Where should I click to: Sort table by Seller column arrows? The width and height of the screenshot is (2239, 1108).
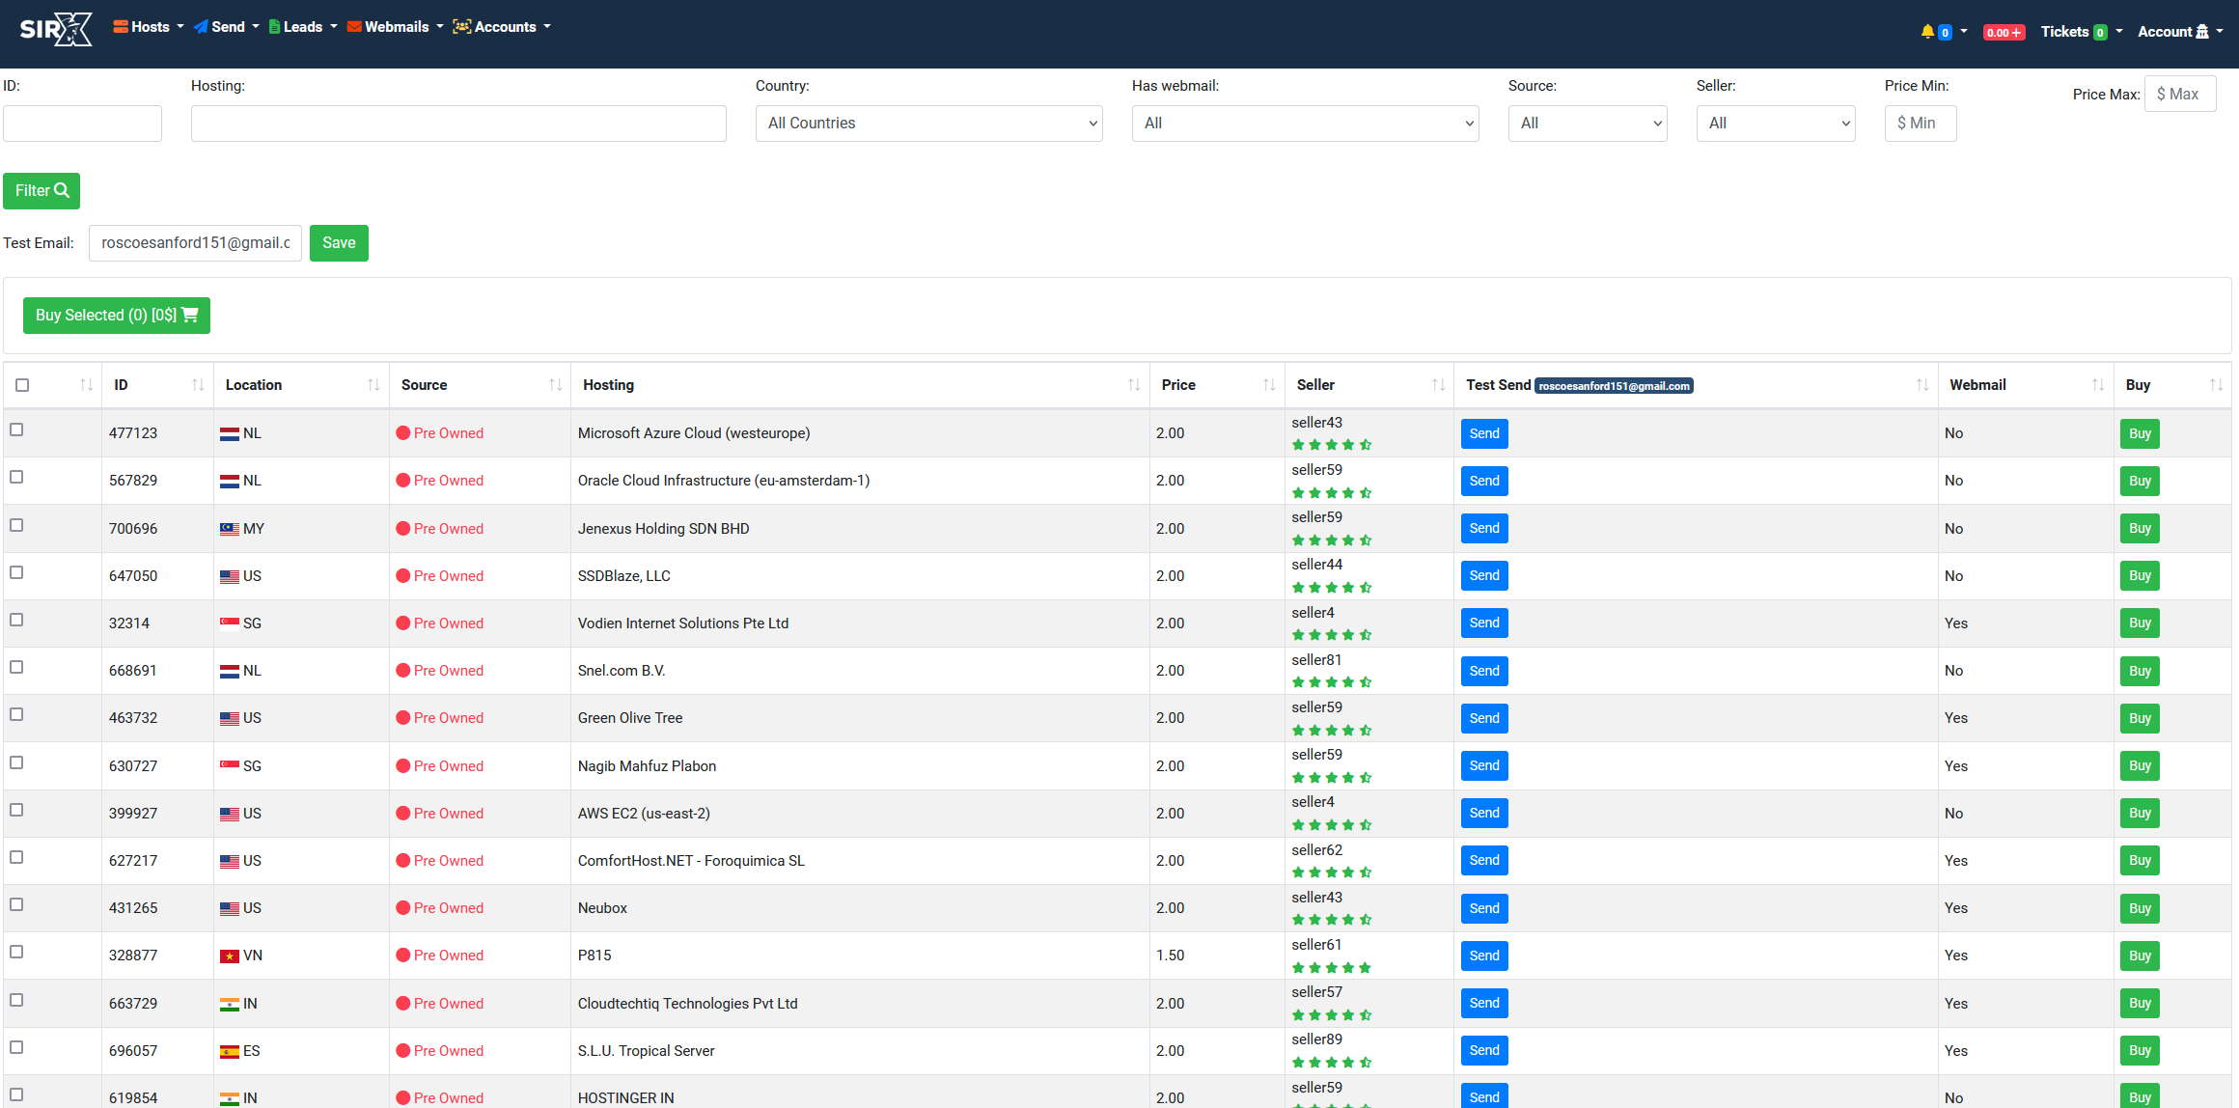click(x=1438, y=385)
